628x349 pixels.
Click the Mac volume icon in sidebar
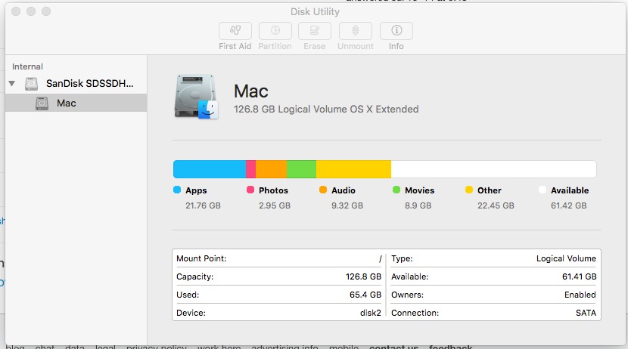(42, 103)
